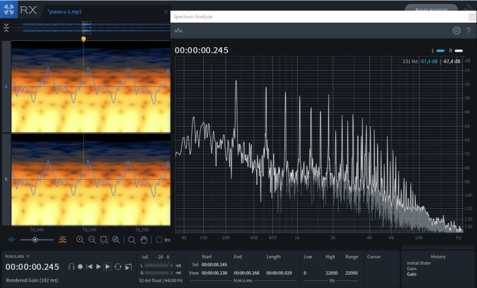The height and width of the screenshot is (288, 477).
Task: Select the grab hand tool
Action: pos(143,240)
